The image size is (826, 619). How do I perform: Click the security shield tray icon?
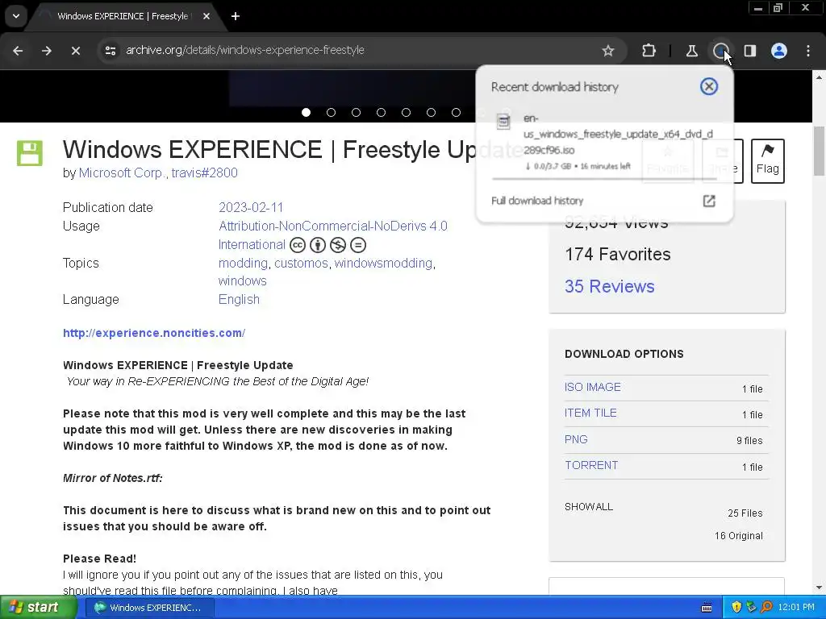point(736,608)
